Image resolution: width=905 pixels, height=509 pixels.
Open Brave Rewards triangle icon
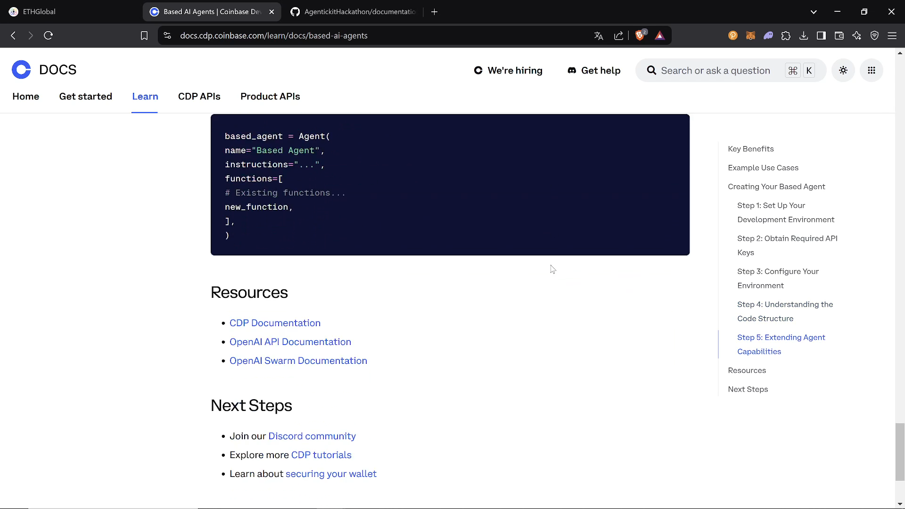coord(659,35)
